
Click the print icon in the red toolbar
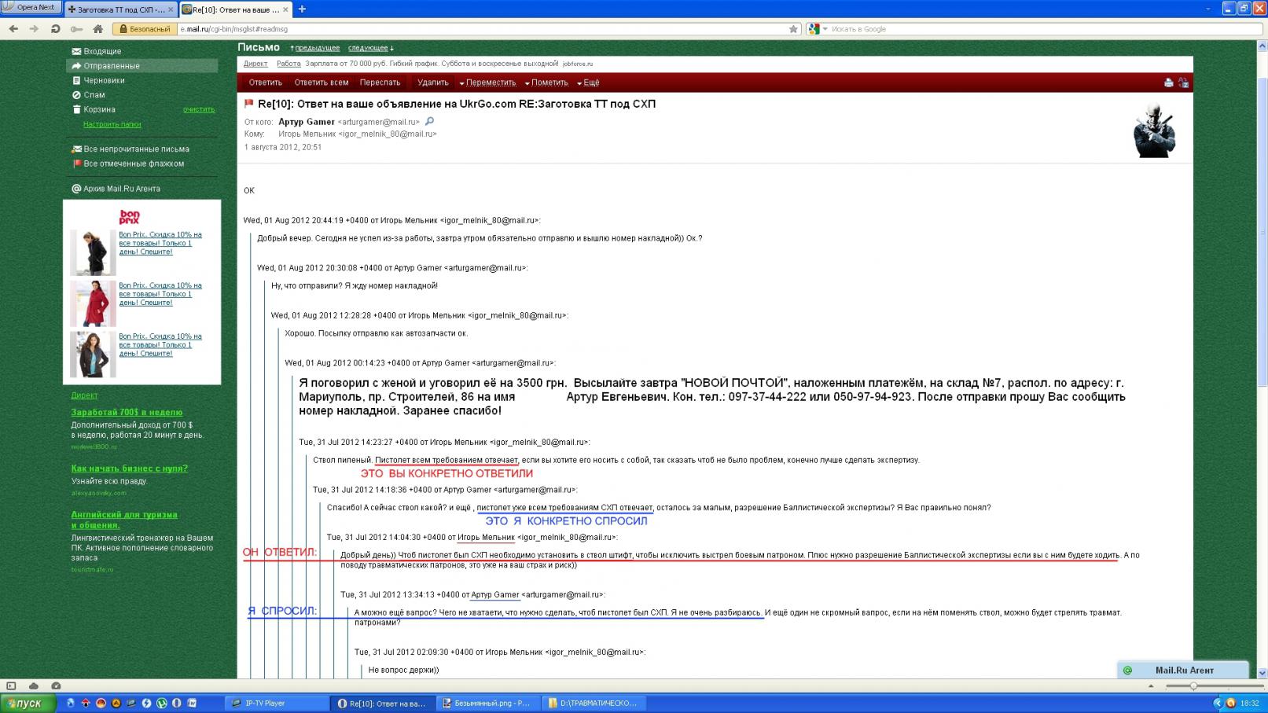pos(1168,83)
